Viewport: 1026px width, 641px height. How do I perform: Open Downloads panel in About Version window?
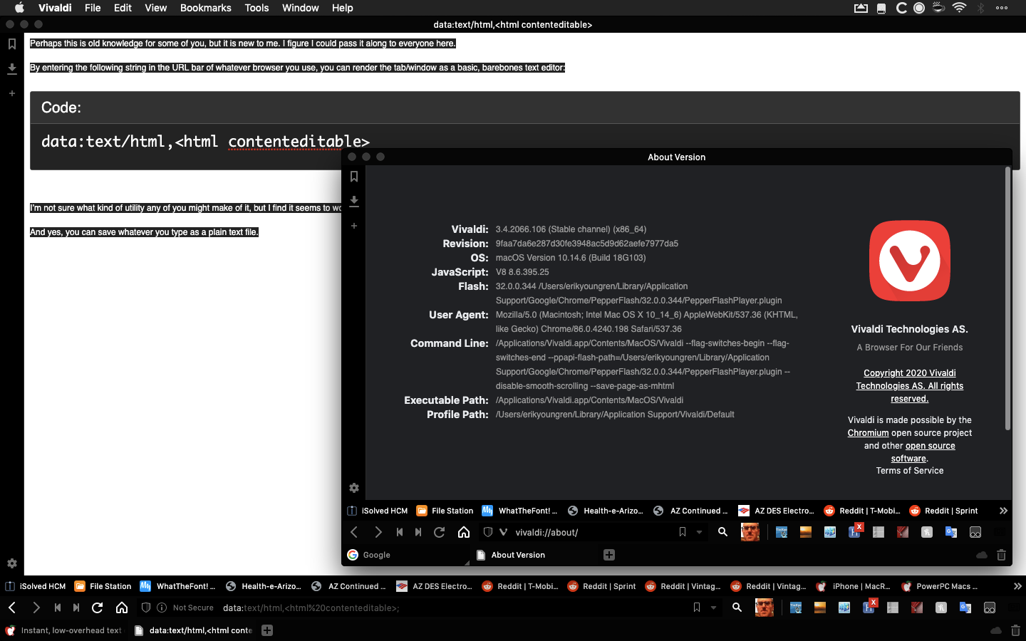click(354, 202)
